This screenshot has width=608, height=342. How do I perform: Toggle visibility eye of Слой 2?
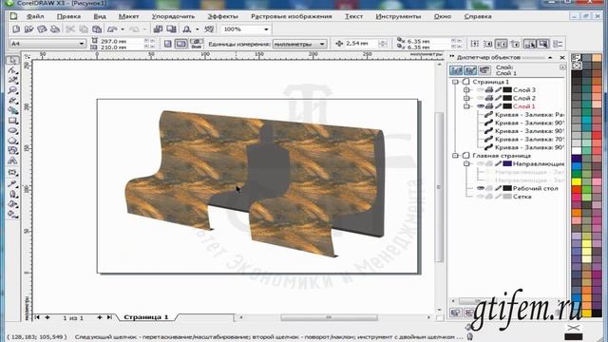[x=481, y=98]
